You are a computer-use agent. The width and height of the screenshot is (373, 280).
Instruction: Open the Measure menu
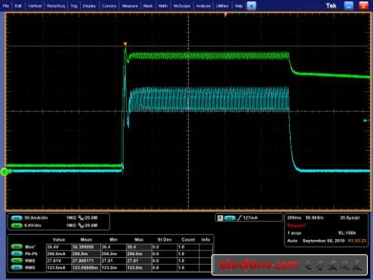[x=130, y=6]
